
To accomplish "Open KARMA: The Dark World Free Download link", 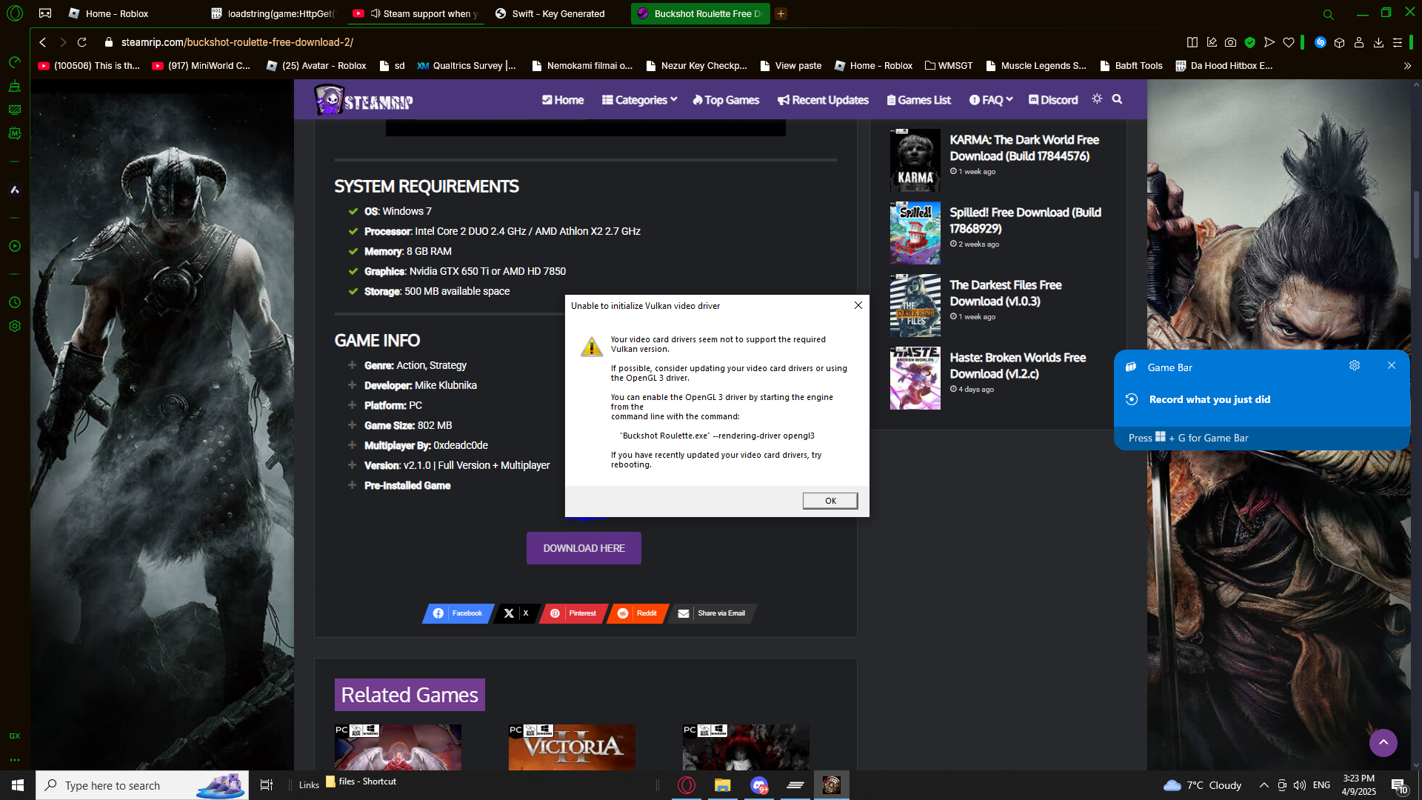I will pyautogui.click(x=1024, y=147).
